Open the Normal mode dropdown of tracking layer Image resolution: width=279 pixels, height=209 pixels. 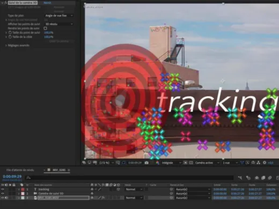coord(134,189)
